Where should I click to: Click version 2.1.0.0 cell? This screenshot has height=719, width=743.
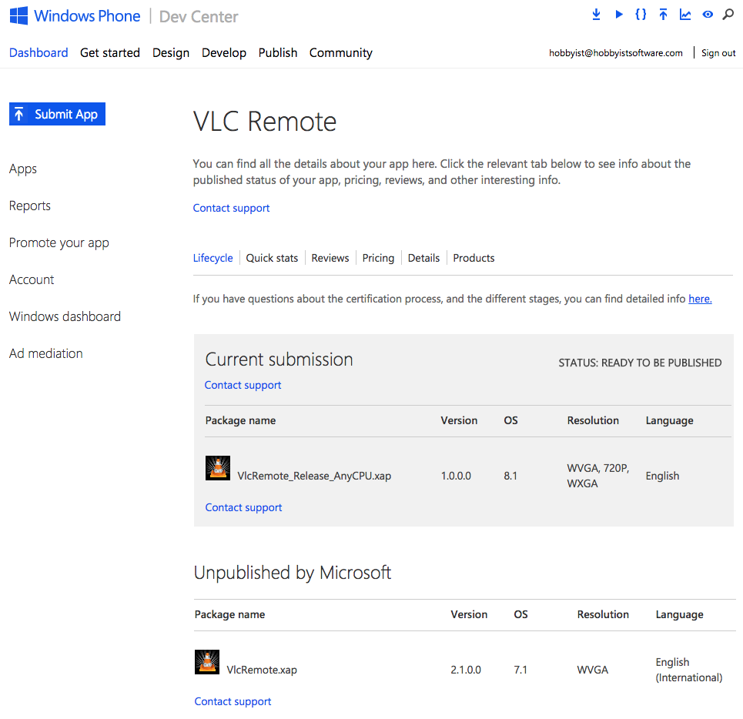coord(466,670)
